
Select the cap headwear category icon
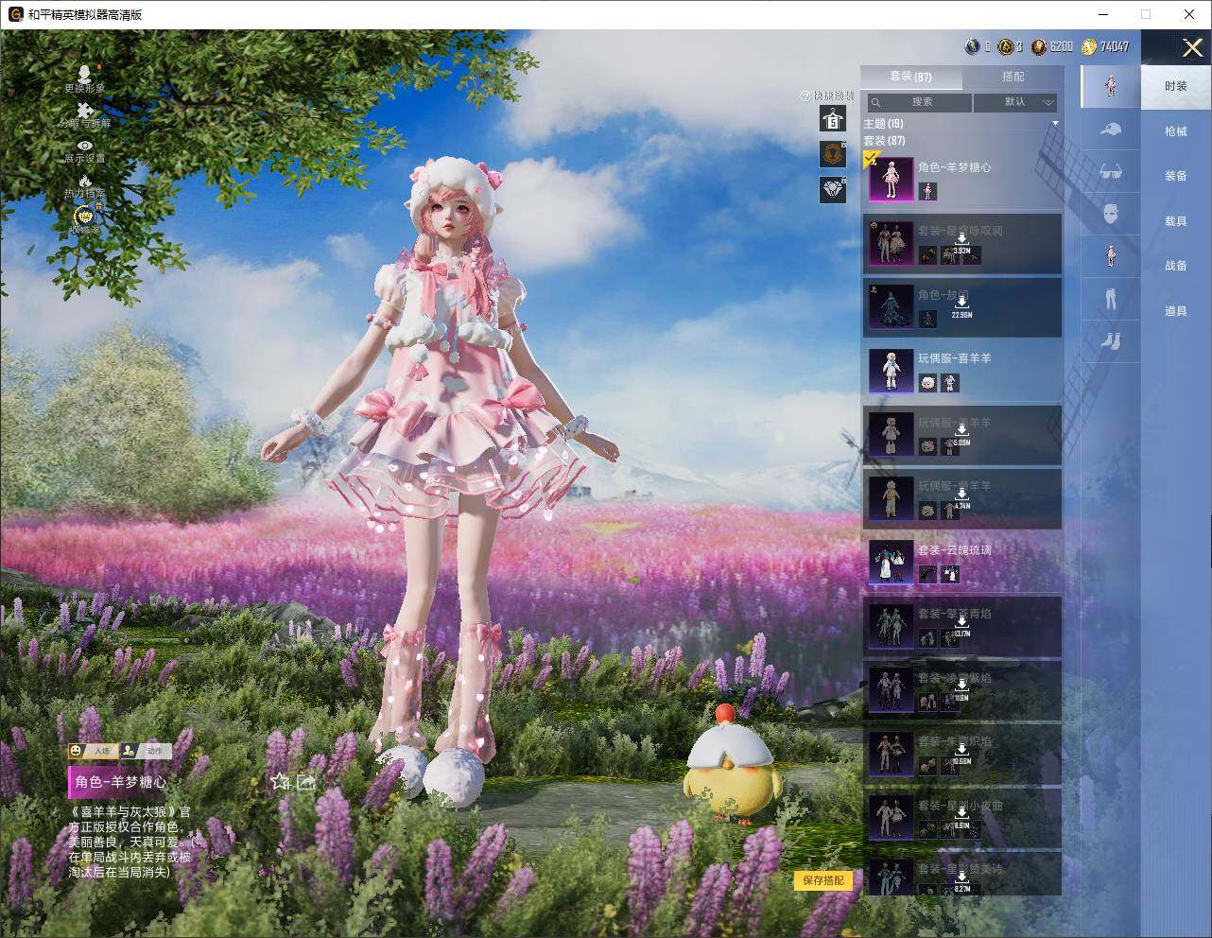point(1111,130)
